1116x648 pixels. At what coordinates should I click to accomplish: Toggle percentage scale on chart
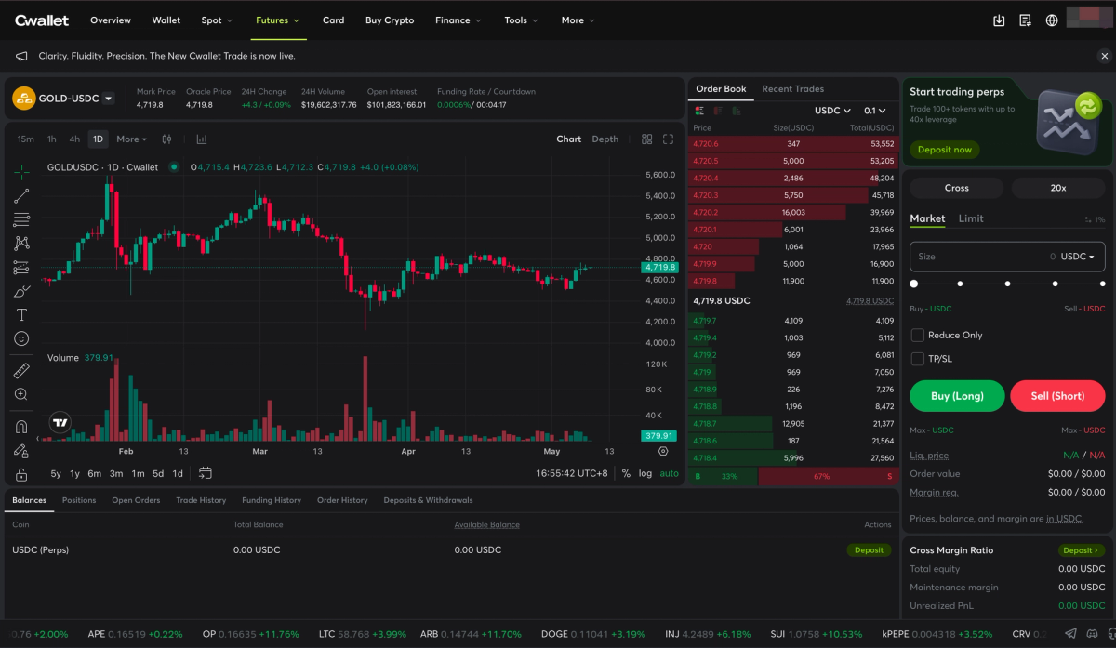[x=626, y=473]
